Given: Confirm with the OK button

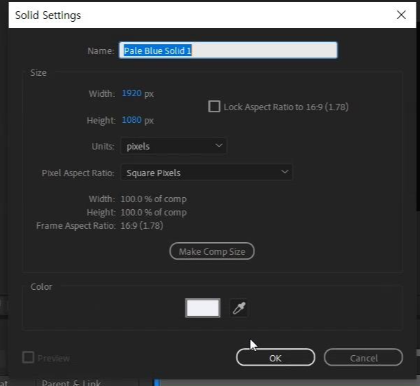Looking at the screenshot, I should pos(275,357).
